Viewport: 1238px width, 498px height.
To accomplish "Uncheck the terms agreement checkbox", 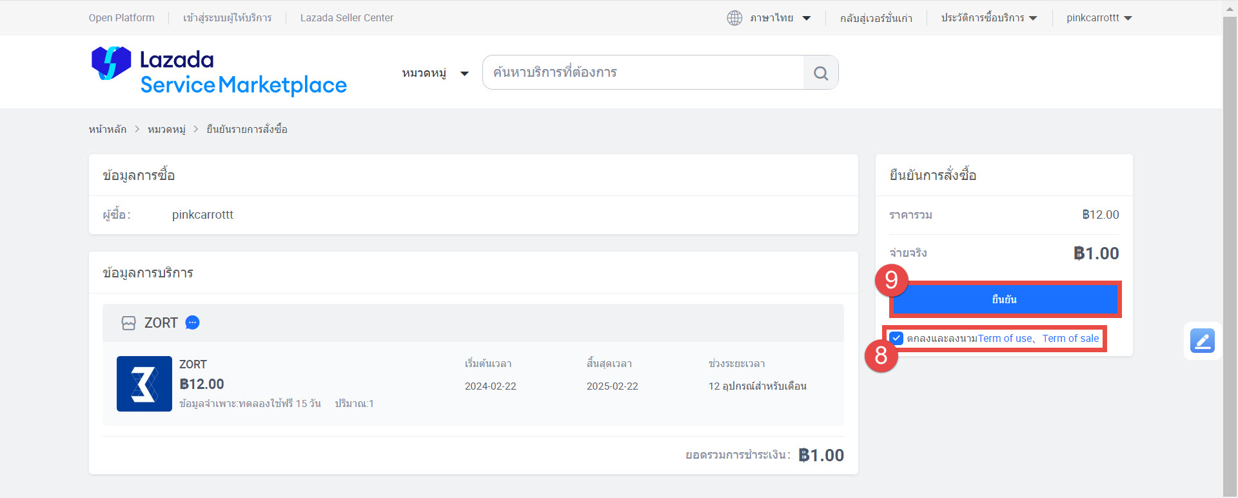I will point(896,338).
